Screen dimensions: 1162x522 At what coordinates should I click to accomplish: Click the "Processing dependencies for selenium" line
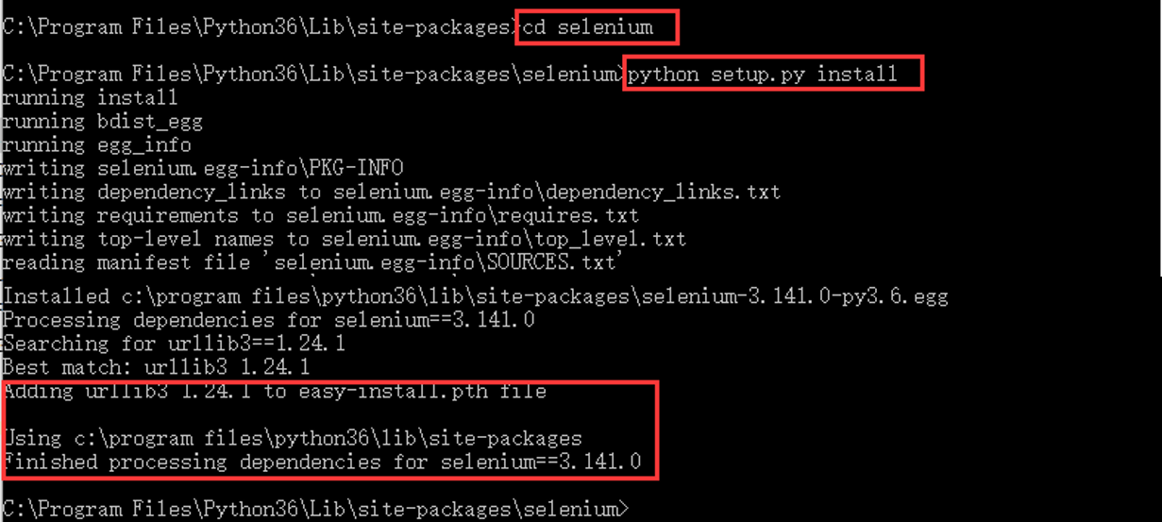coord(268,320)
